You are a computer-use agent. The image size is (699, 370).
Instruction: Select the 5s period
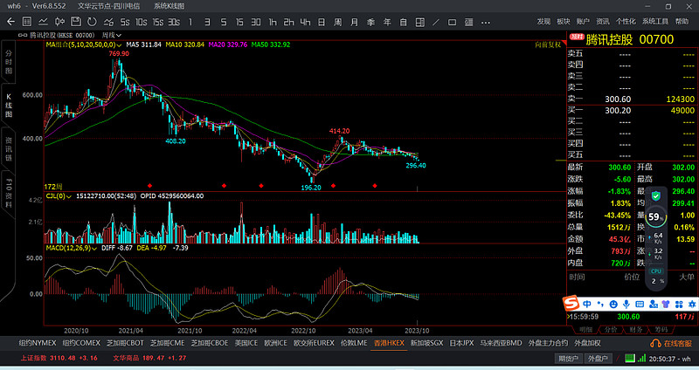pyautogui.click(x=125, y=22)
